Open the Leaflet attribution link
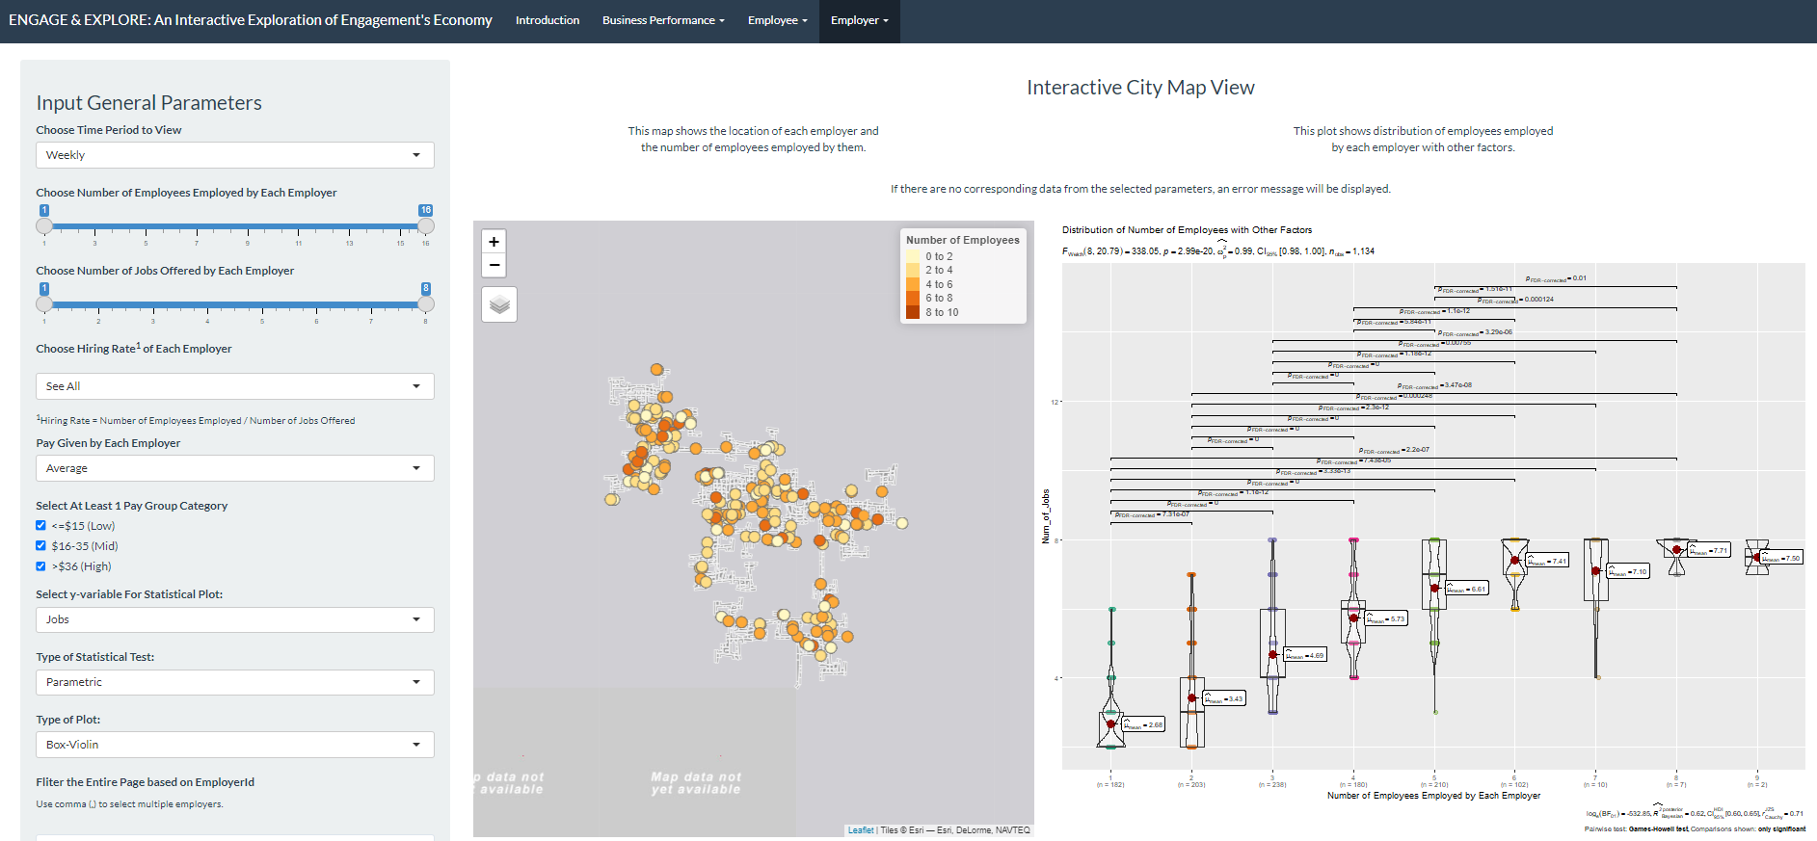The image size is (1817, 841). pos(861,830)
